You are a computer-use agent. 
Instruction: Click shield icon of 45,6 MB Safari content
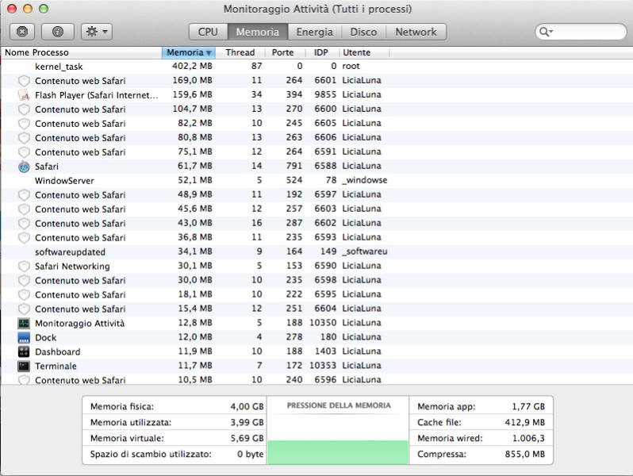(x=24, y=209)
